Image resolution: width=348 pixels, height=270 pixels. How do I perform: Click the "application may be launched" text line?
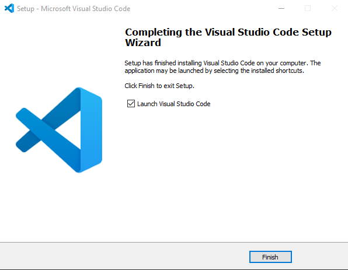click(x=214, y=71)
